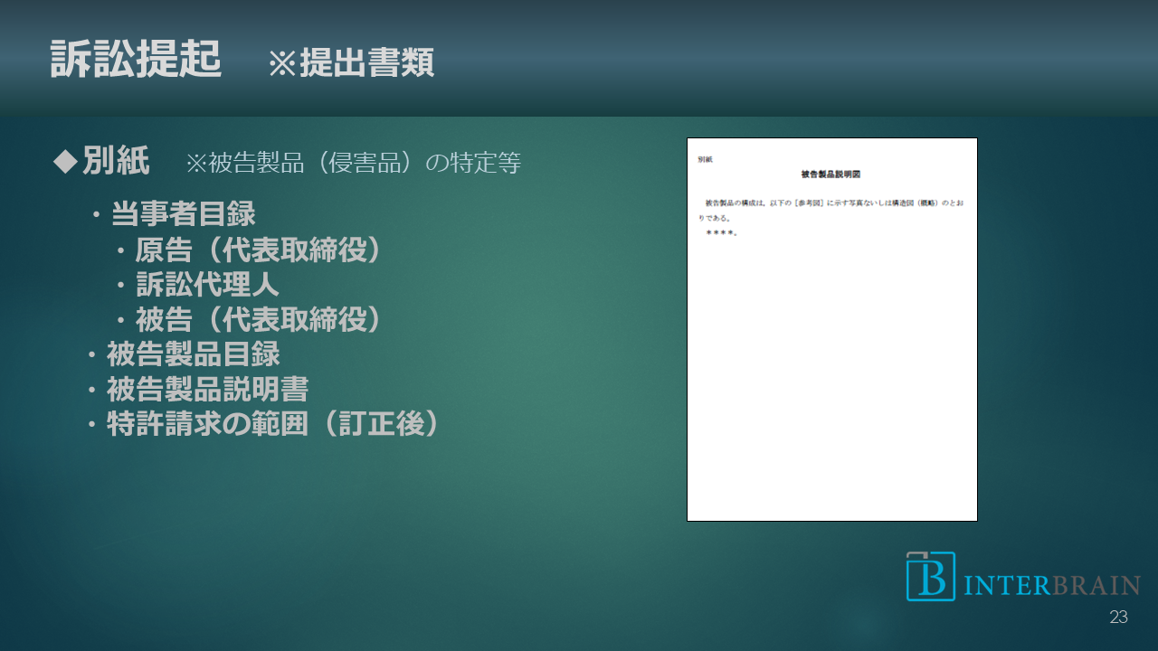This screenshot has height=651, width=1158.
Task: Click the INTERBRAIN company name text
Action: (1051, 585)
